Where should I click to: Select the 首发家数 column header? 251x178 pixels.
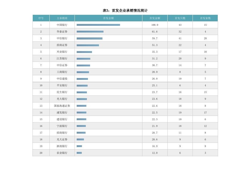(x=205, y=18)
